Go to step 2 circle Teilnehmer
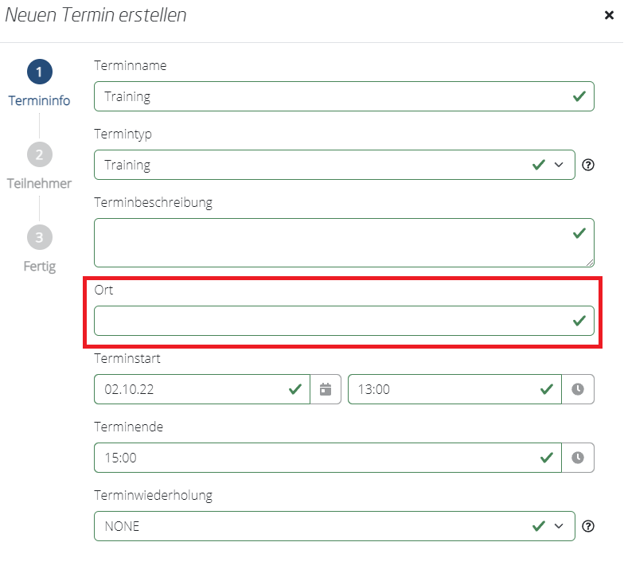The image size is (624, 581). [x=40, y=154]
